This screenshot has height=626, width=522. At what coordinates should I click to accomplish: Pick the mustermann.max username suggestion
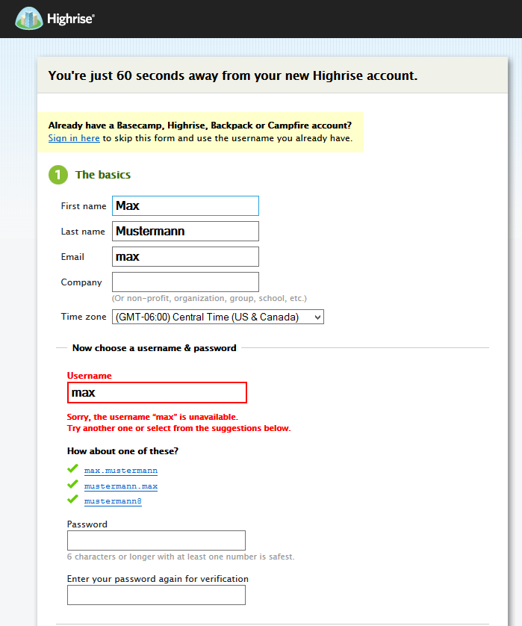click(121, 486)
